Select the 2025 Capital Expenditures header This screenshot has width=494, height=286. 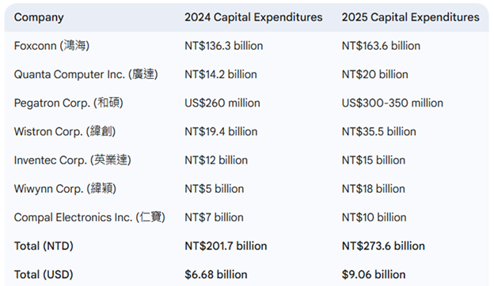pyautogui.click(x=411, y=17)
